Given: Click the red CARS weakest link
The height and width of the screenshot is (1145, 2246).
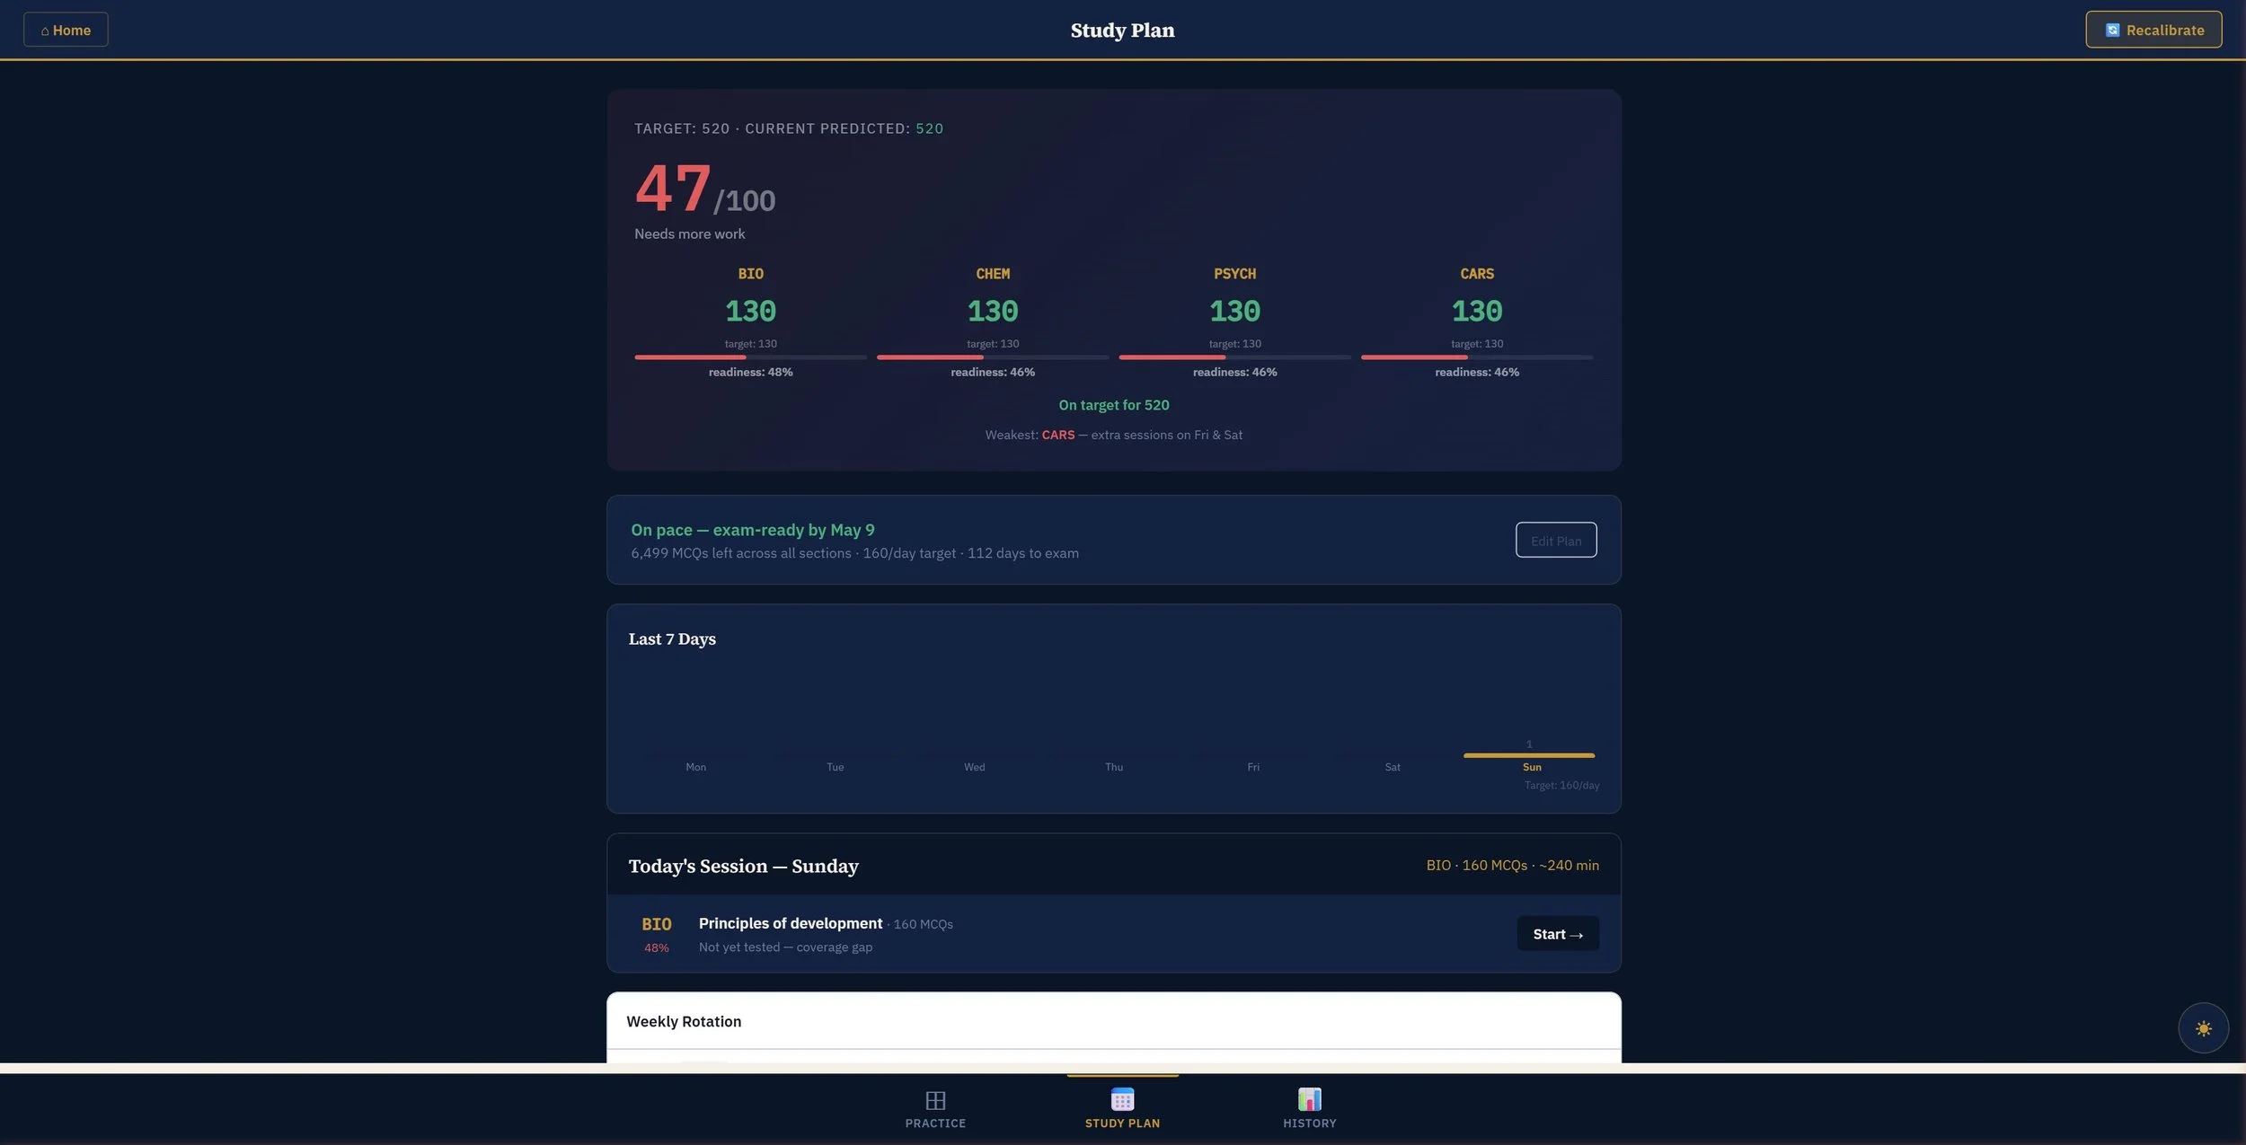Looking at the screenshot, I should [x=1057, y=435].
